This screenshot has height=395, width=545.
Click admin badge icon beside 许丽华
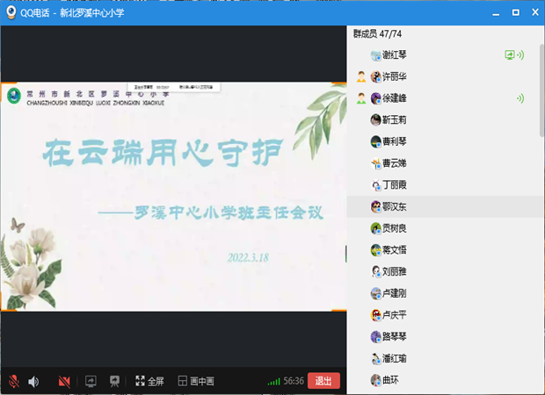coord(361,76)
